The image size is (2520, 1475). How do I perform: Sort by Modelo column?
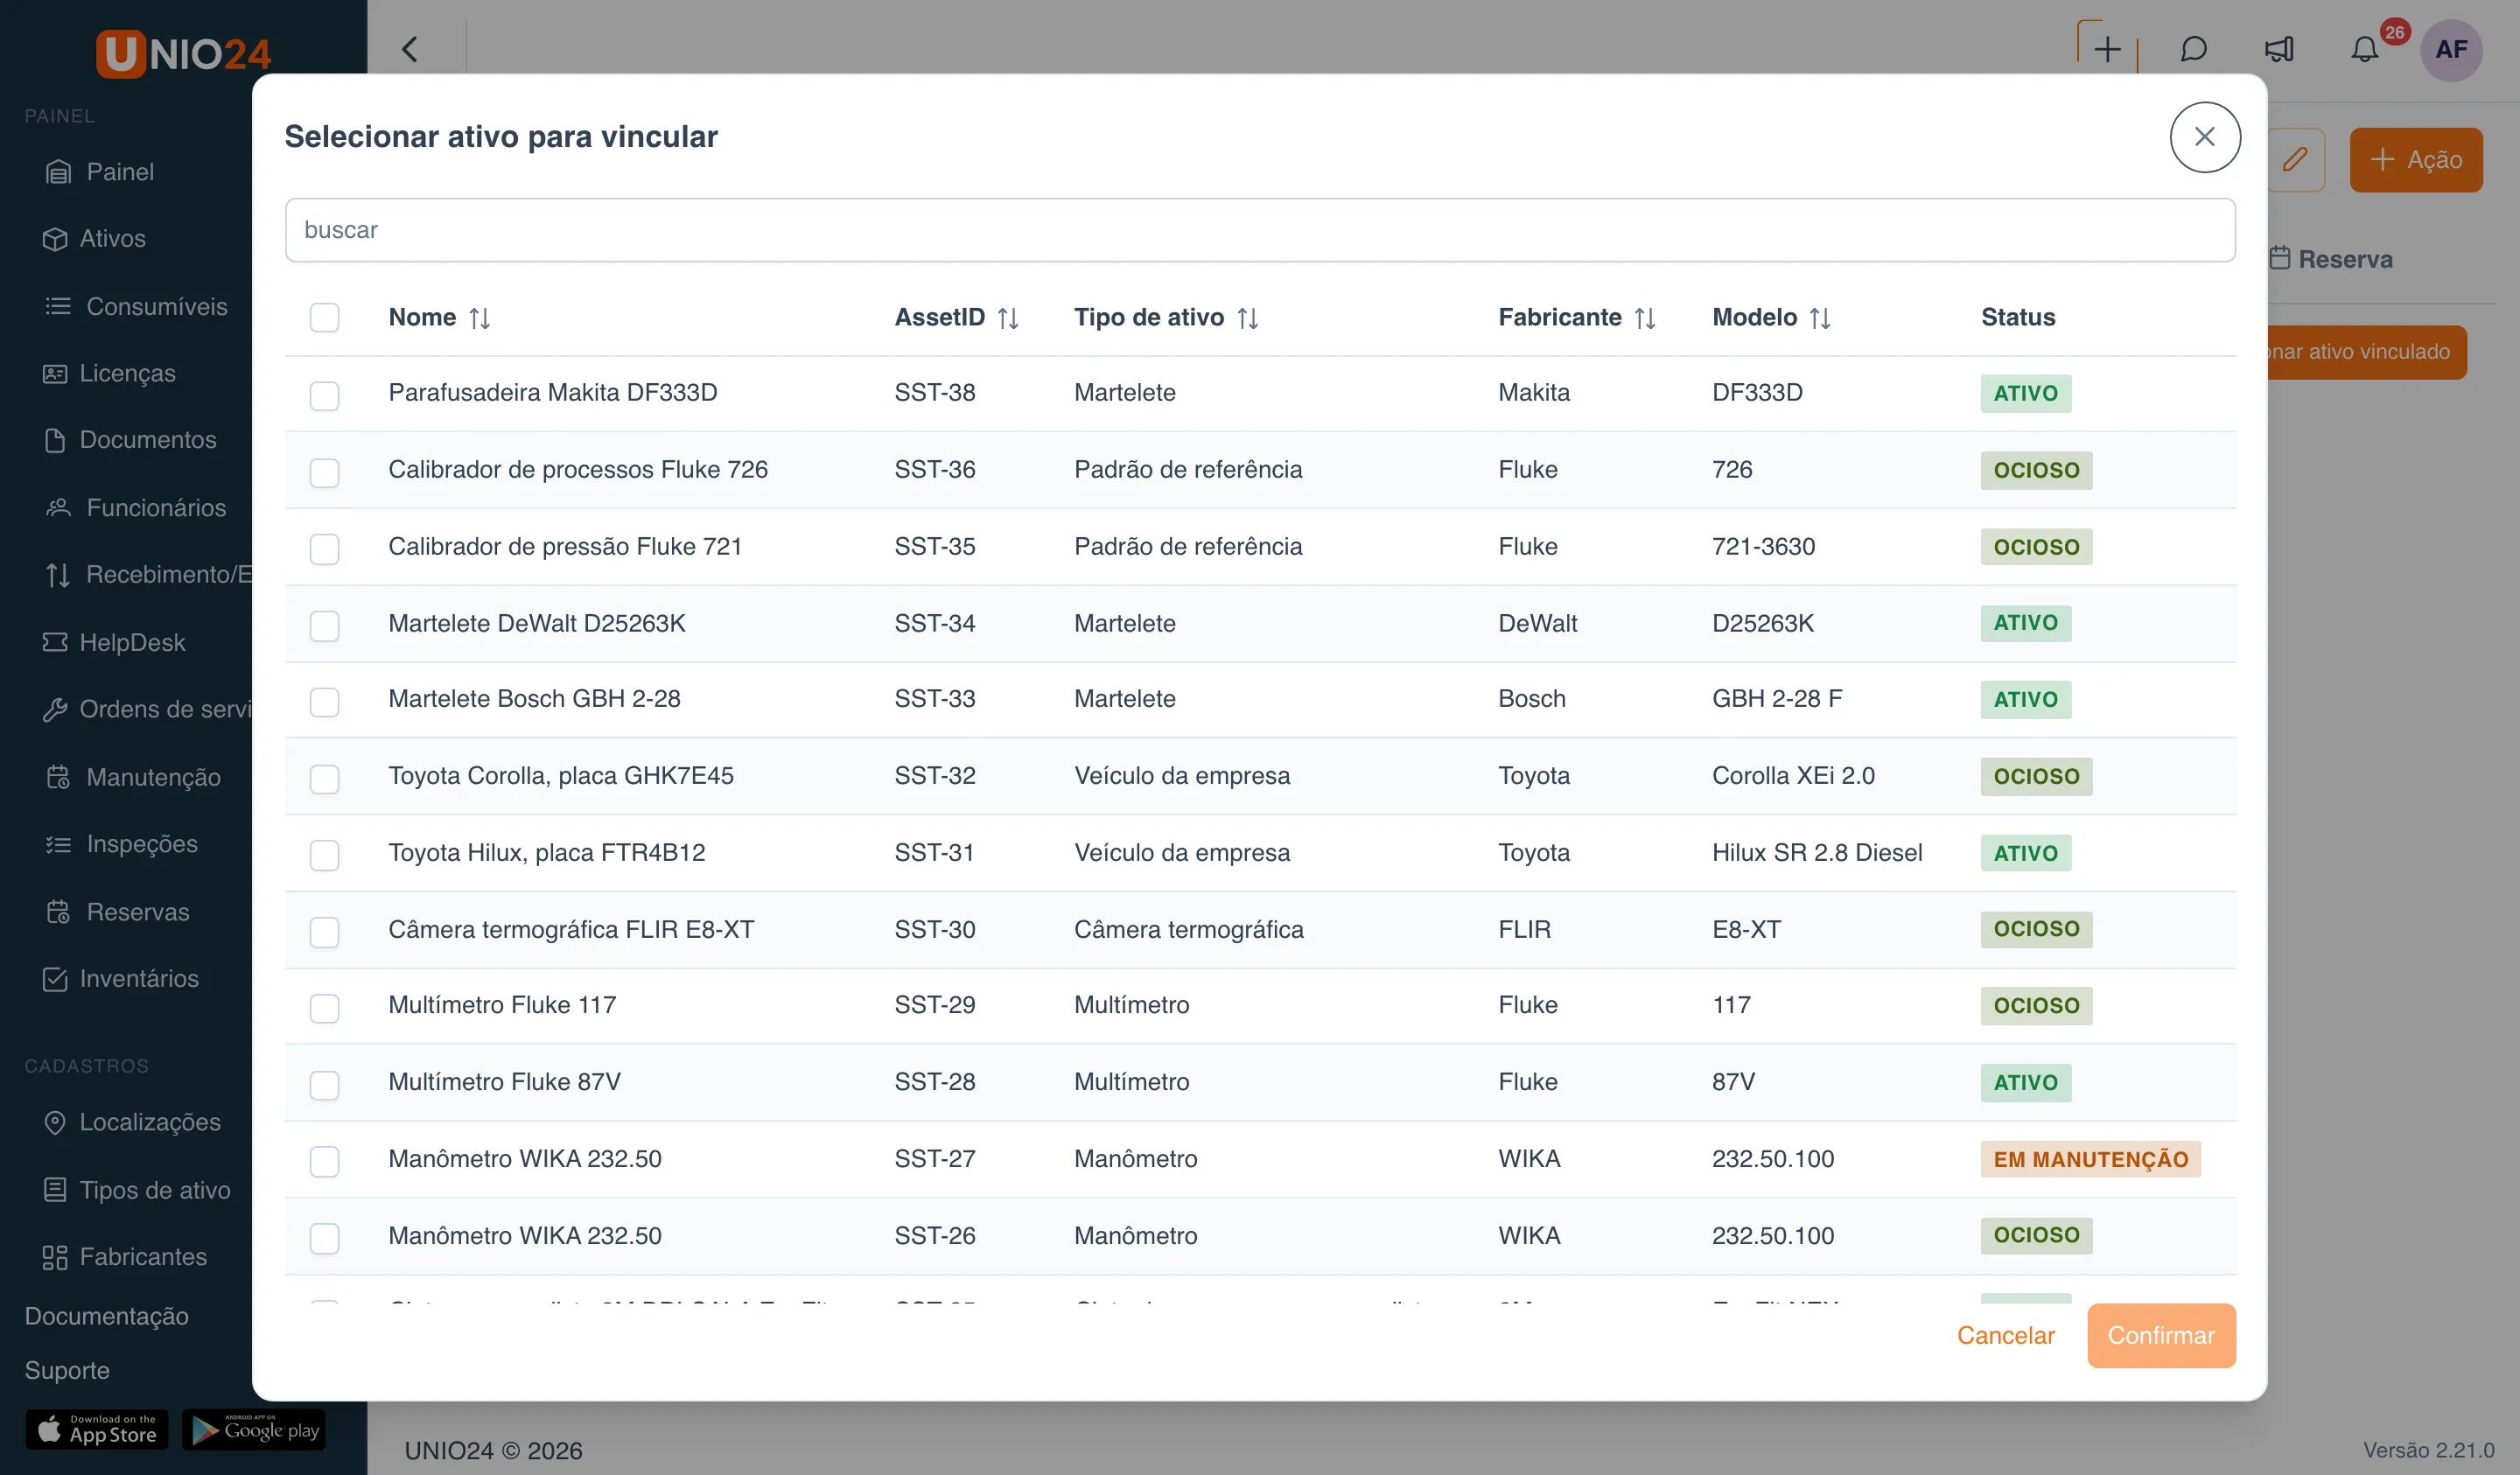(x=1820, y=318)
